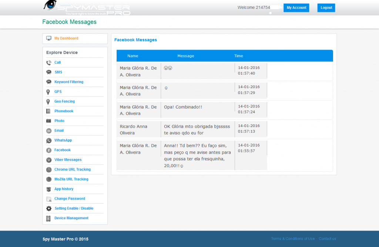The height and width of the screenshot is (247, 379).
Task: Click the App history box icon
Action: [x=49, y=189]
